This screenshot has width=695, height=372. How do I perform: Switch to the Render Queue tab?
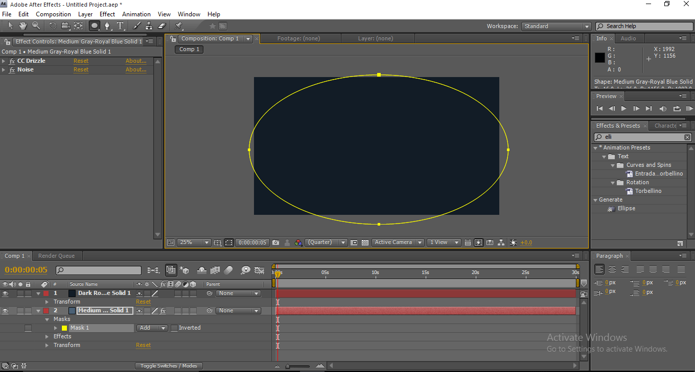pos(56,256)
